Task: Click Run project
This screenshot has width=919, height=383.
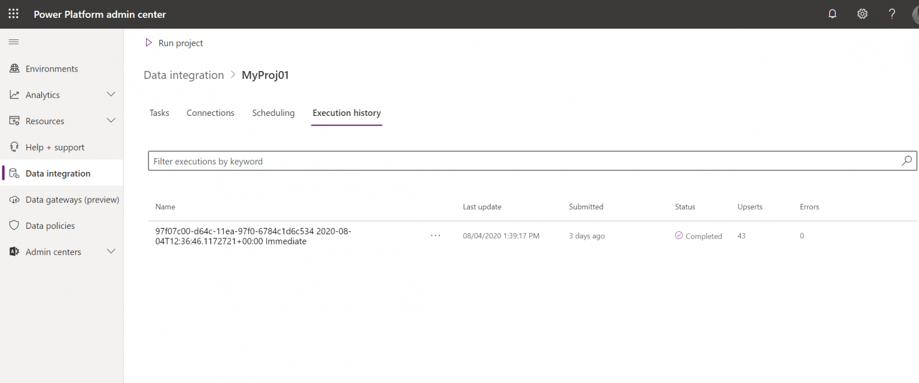Action: click(x=174, y=42)
